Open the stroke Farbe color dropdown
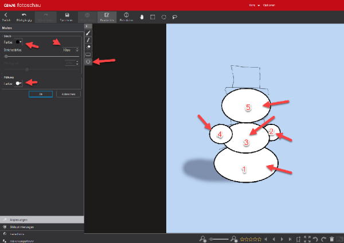The image size is (344, 243). tap(19, 42)
